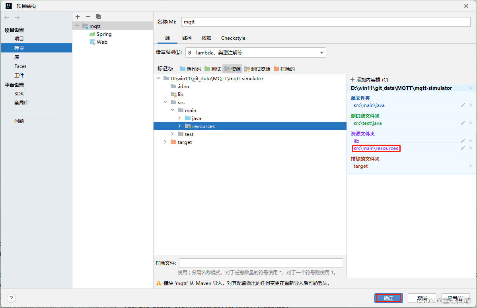Click the plus icon to add a module
This screenshot has width=477, height=308.
77,17
